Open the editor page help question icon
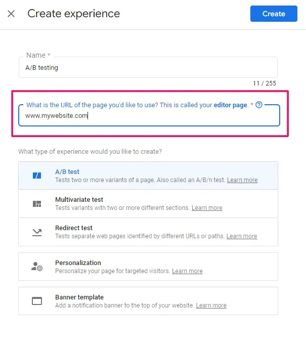Viewport: 306px width, 348px height. [x=259, y=105]
